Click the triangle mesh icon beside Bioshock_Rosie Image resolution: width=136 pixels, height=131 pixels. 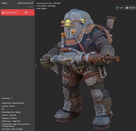pyautogui.click(x=3, y=13)
